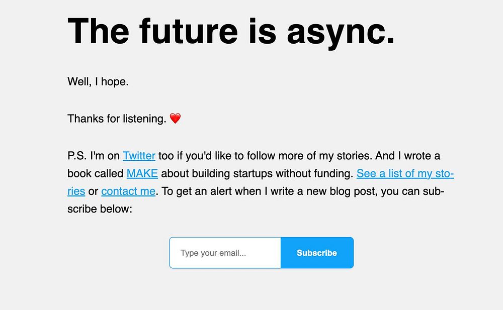Click the word "async." in the heading
The image size is (503, 310).
click(x=341, y=31)
